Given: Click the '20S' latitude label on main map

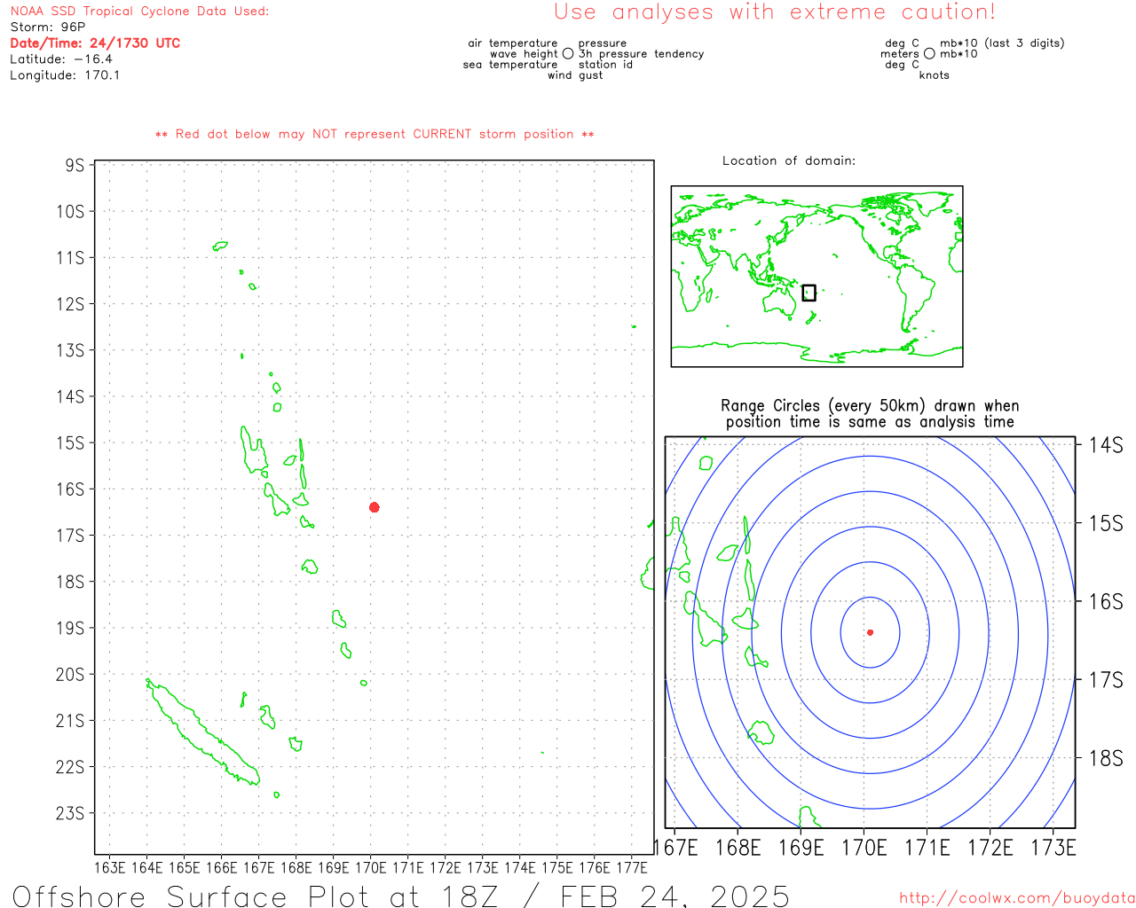Looking at the screenshot, I should click(x=70, y=675).
